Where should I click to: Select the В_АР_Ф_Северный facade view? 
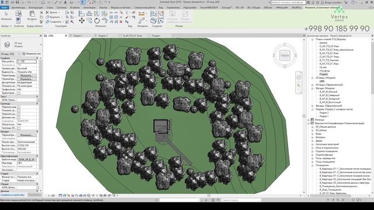pos(330,95)
